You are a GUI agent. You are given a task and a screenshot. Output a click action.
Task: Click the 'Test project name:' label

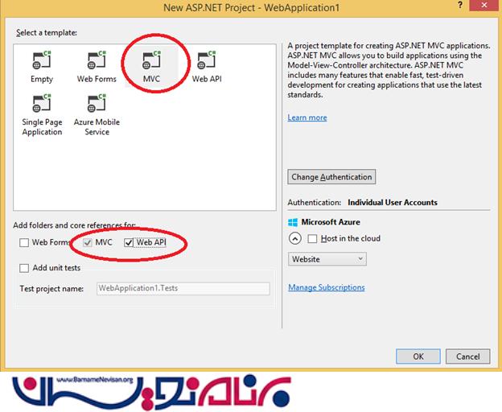tap(51, 289)
